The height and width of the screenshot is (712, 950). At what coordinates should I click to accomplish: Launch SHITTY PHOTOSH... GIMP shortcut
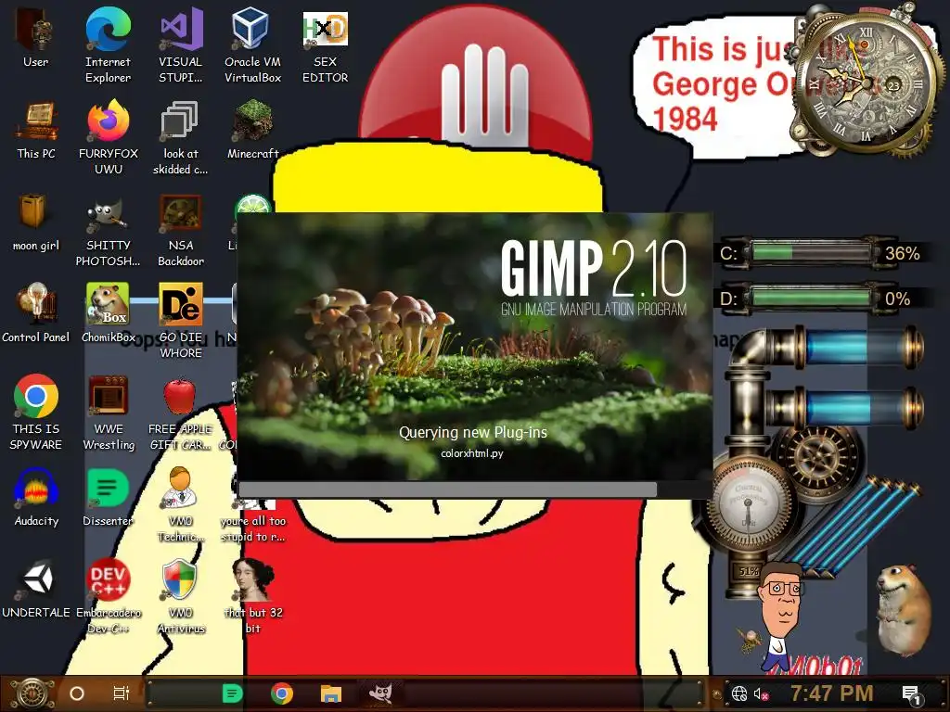pyautogui.click(x=108, y=229)
